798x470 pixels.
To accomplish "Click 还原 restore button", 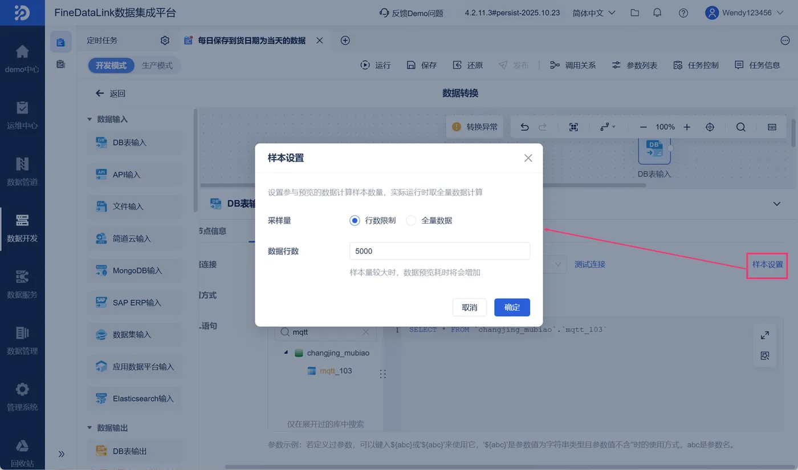I will coord(468,65).
